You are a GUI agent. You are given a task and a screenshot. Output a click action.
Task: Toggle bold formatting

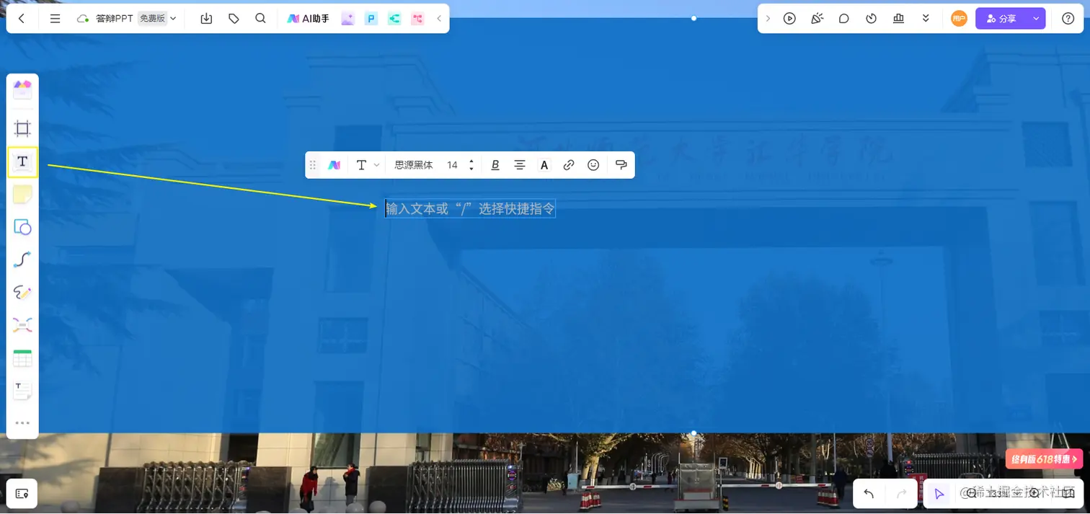(495, 165)
